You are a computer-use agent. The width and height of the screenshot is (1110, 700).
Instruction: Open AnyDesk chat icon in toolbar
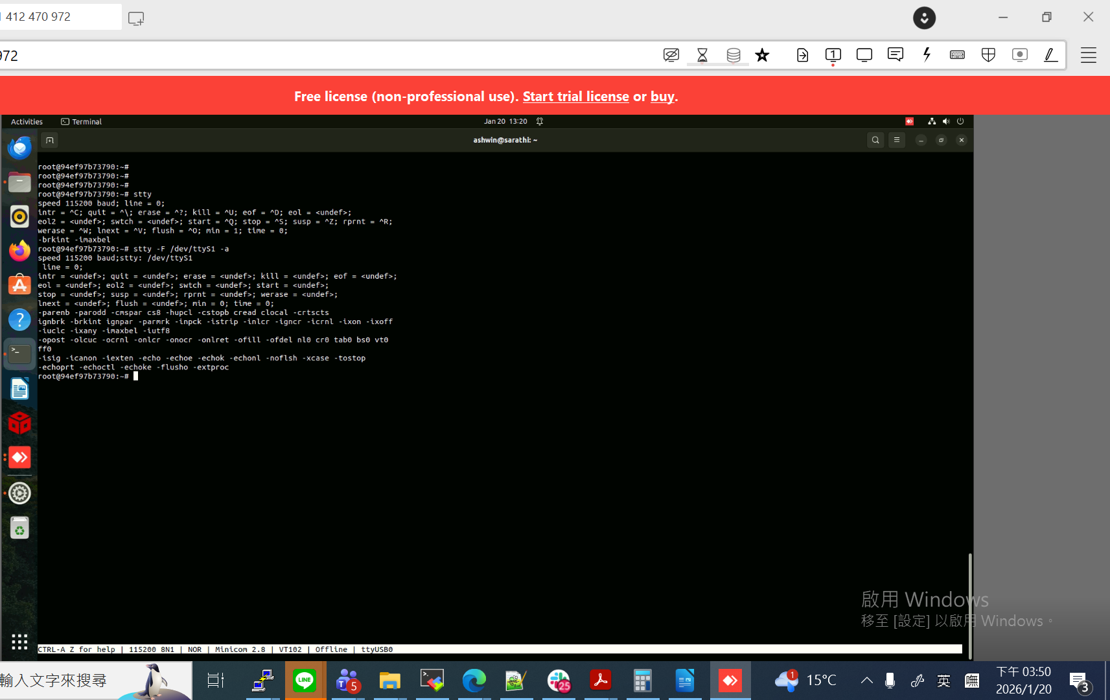896,55
